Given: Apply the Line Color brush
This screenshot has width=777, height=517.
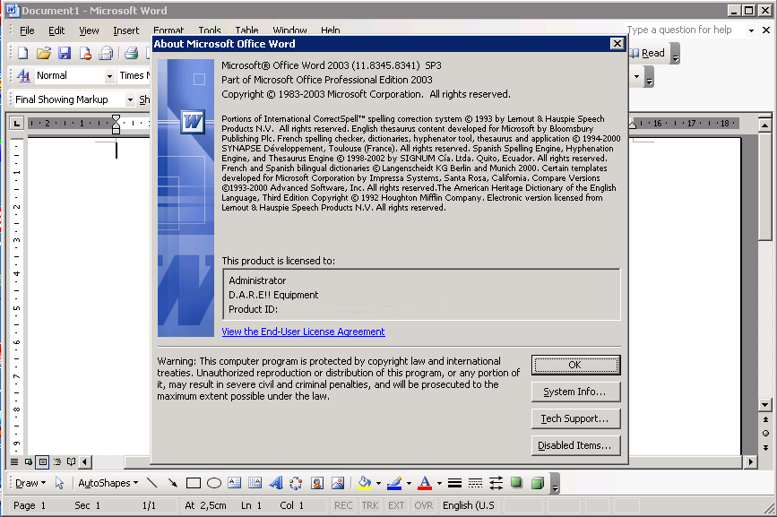Looking at the screenshot, I should point(394,483).
